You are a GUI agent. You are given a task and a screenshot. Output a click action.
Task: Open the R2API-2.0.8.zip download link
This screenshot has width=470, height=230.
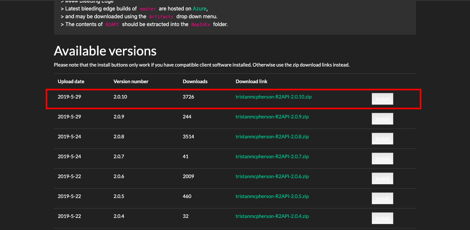point(272,137)
